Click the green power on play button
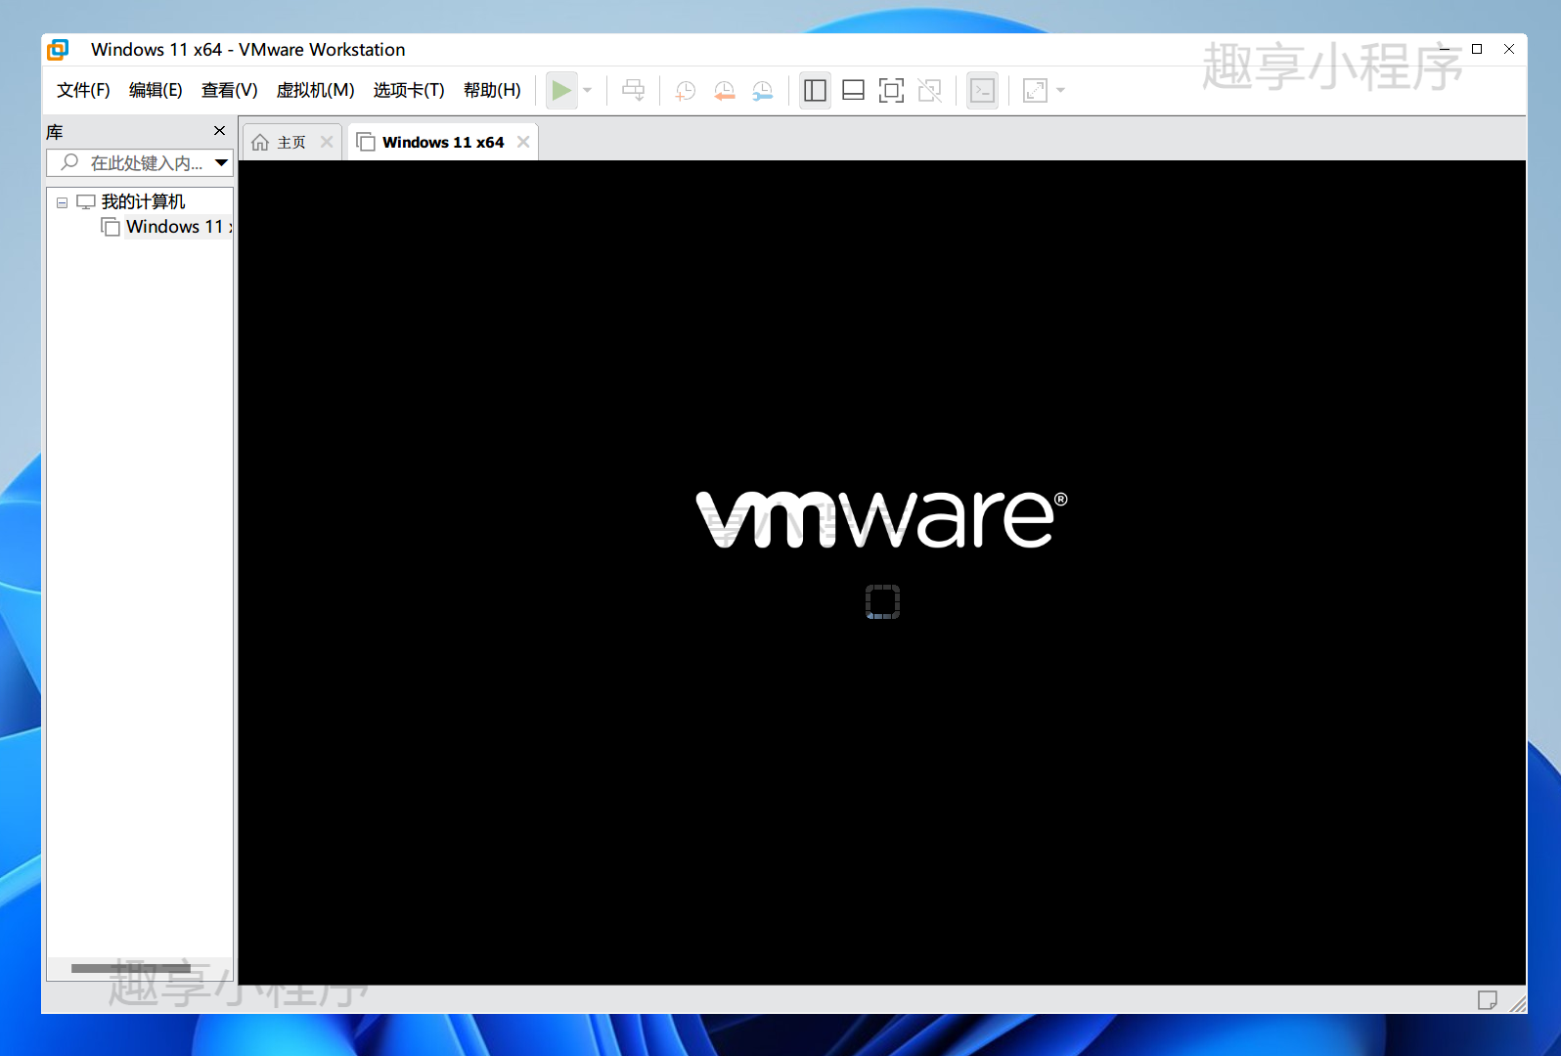This screenshot has width=1561, height=1056. 561,91
